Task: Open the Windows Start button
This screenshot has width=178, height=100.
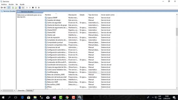Action: [x=3, y=97]
